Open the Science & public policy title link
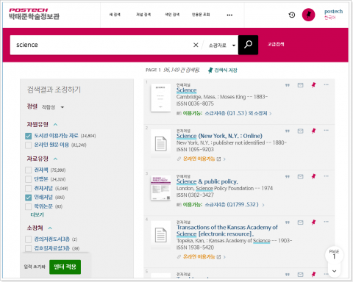Viewport: 353px width, 282px height. 207,181
